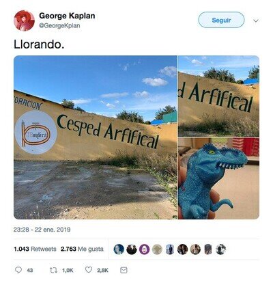Viewport: 273px width, 285px height.
Task: Click the fourth beige liker avatar
Action: (157, 249)
